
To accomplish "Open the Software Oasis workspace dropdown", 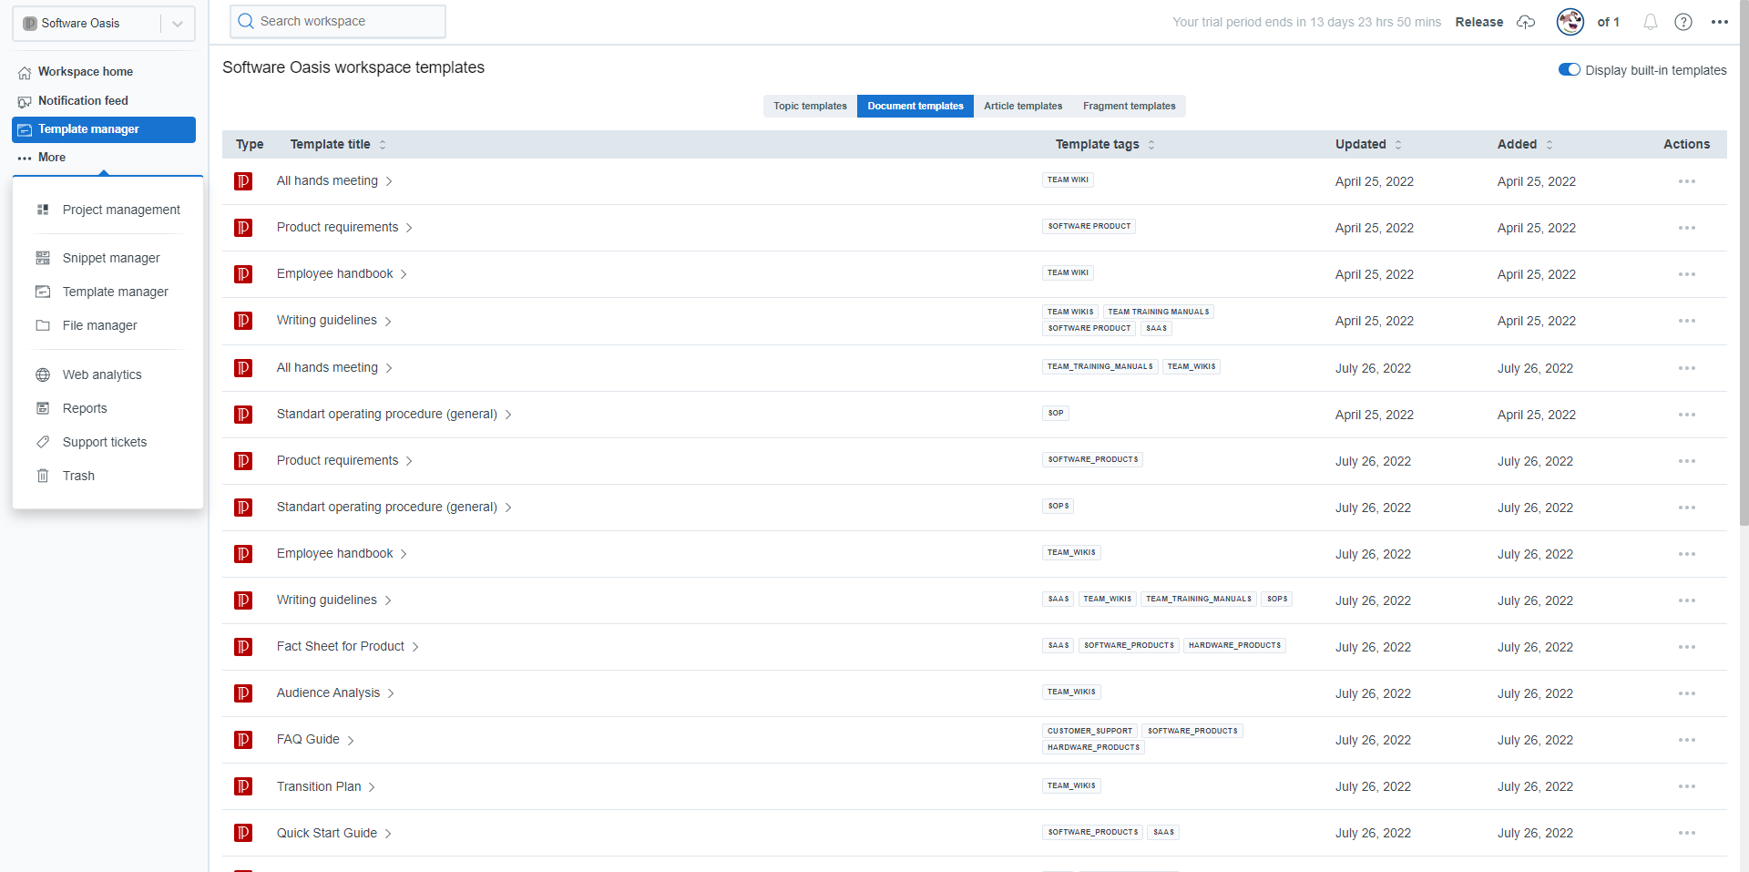I will [x=104, y=24].
